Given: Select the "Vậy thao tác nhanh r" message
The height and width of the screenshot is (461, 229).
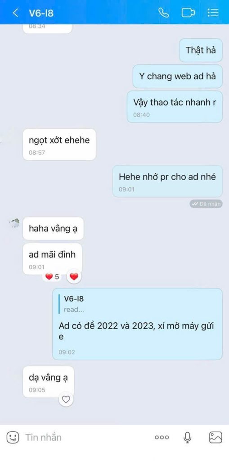Looking at the screenshot, I should [175, 107].
